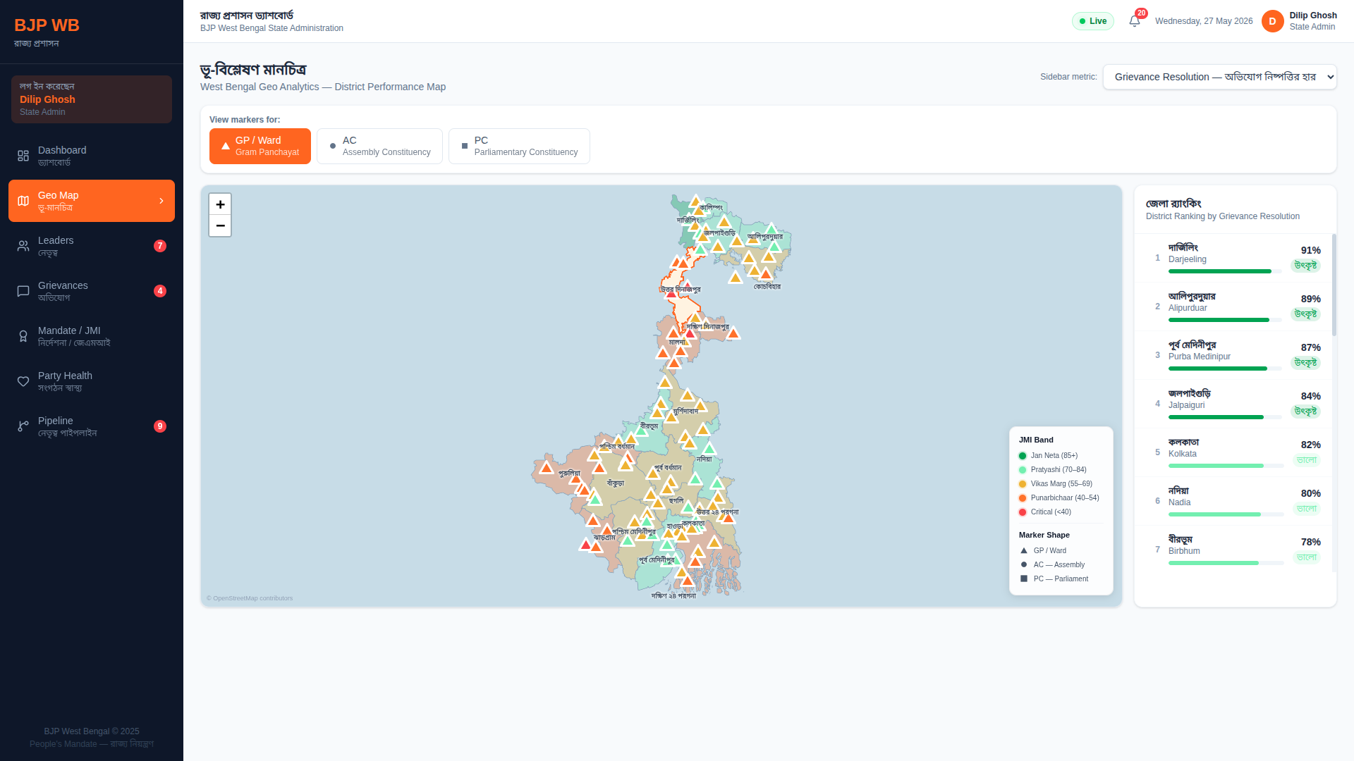Select the Jalpaiguri ranking row
Image resolution: width=1354 pixels, height=761 pixels.
(1233, 404)
